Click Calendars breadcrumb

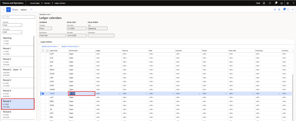click(x=47, y=3)
